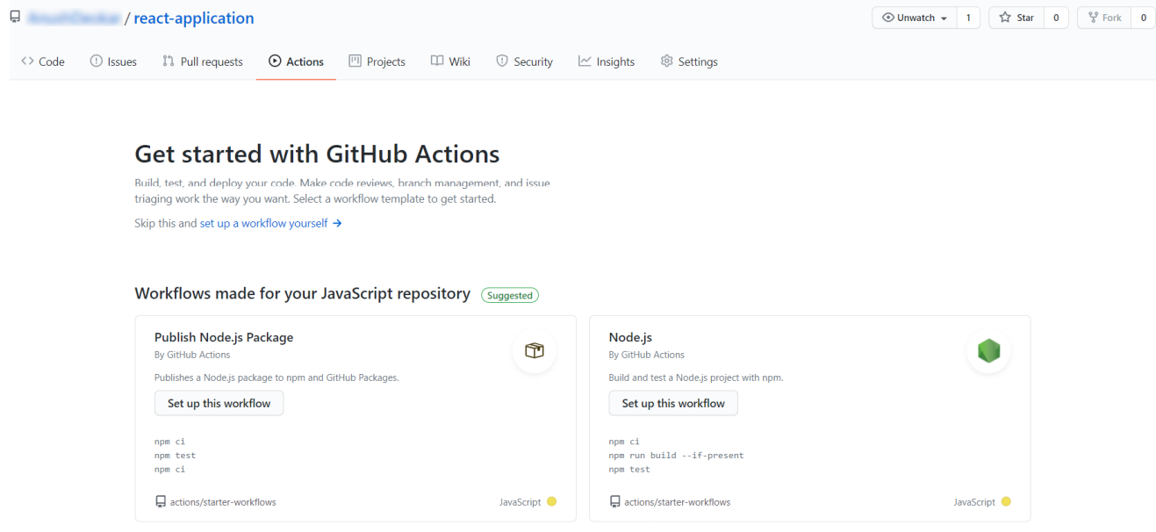Click the eye icon on Unwatch
The height and width of the screenshot is (532, 1156).
coord(887,18)
